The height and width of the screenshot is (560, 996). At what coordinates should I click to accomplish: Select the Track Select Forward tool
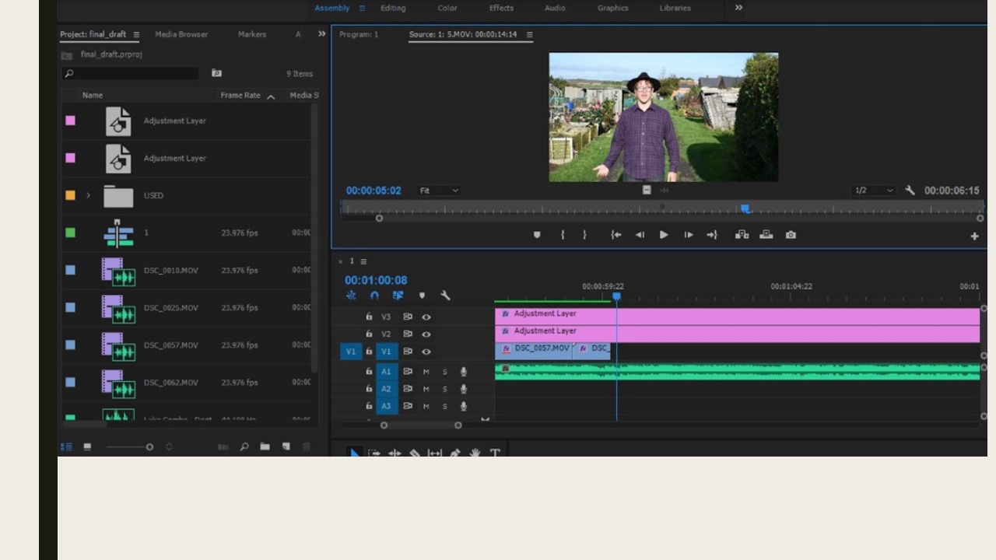coord(374,453)
